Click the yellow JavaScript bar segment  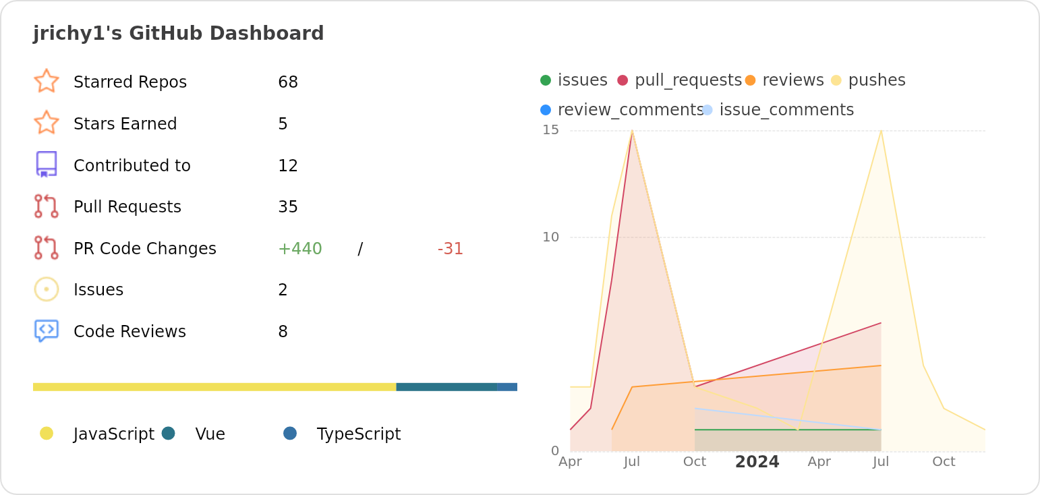click(214, 387)
